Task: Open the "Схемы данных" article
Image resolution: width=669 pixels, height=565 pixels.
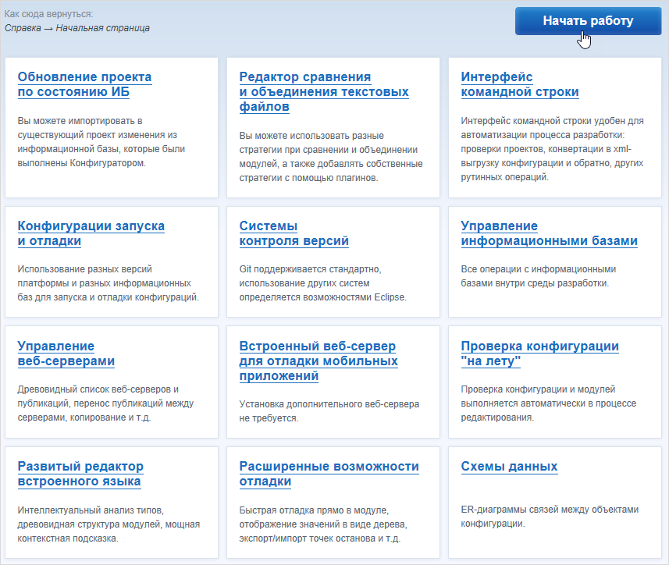Action: tap(509, 467)
